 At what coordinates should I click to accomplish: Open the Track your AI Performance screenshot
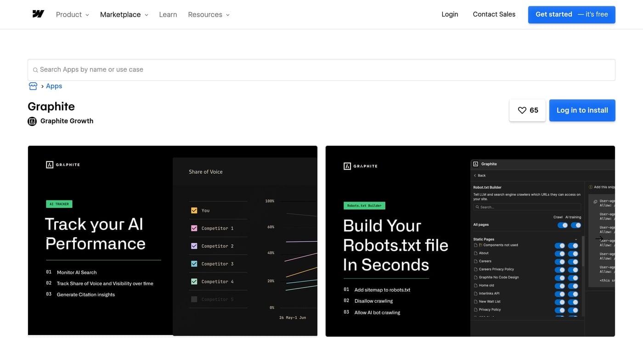(x=173, y=241)
